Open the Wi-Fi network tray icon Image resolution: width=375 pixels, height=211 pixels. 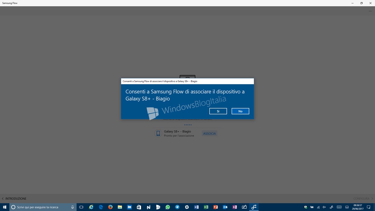[318, 207]
